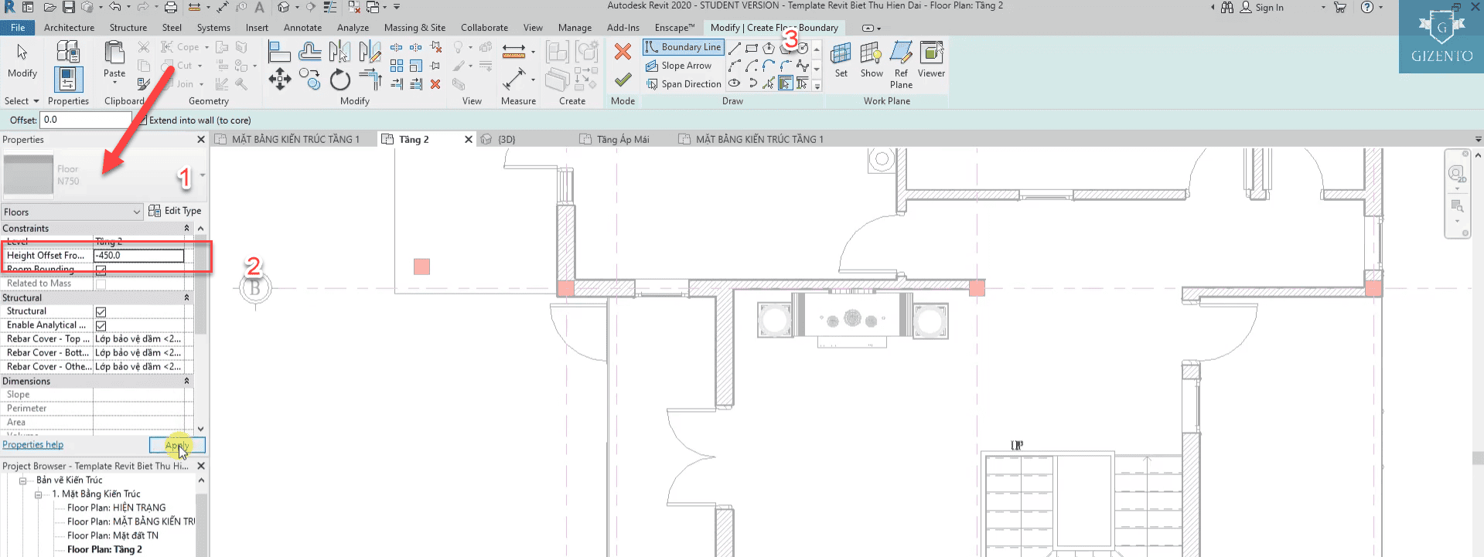1484x557 pixels.
Task: Open the Properties help link
Action: [33, 445]
